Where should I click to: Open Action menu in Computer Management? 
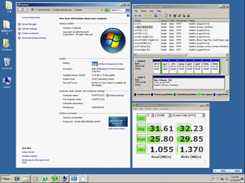coord(144,11)
